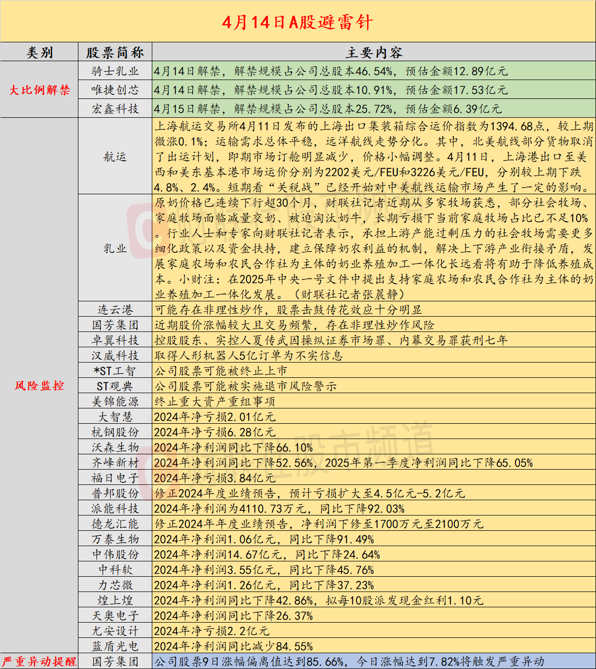Click the 公司股票可能被终止上市 cell
Screen dimensions: 596x669
click(374, 371)
